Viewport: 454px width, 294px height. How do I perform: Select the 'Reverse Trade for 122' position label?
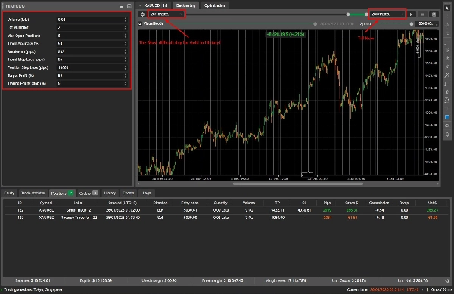click(79, 218)
